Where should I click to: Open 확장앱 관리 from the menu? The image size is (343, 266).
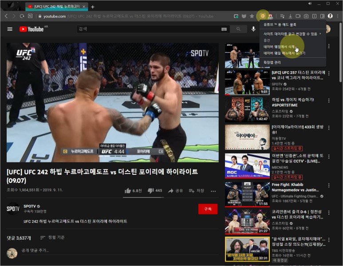tap(292, 63)
